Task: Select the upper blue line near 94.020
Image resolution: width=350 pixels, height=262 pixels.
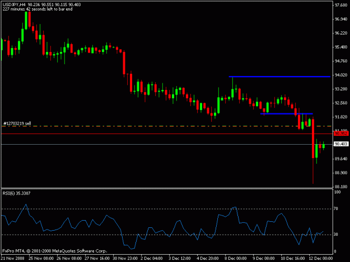Action: tap(279, 77)
